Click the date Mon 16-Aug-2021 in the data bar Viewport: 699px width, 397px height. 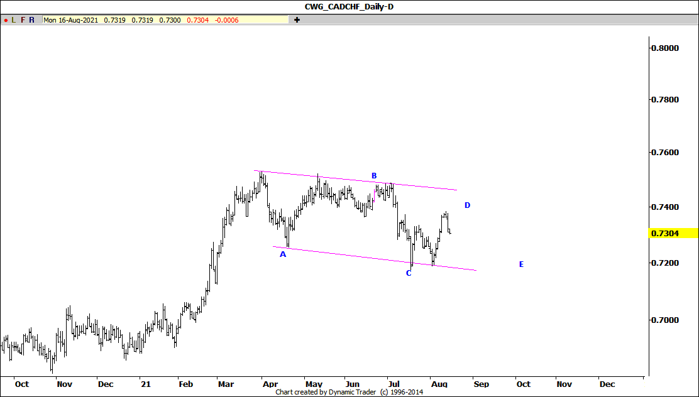coord(70,20)
